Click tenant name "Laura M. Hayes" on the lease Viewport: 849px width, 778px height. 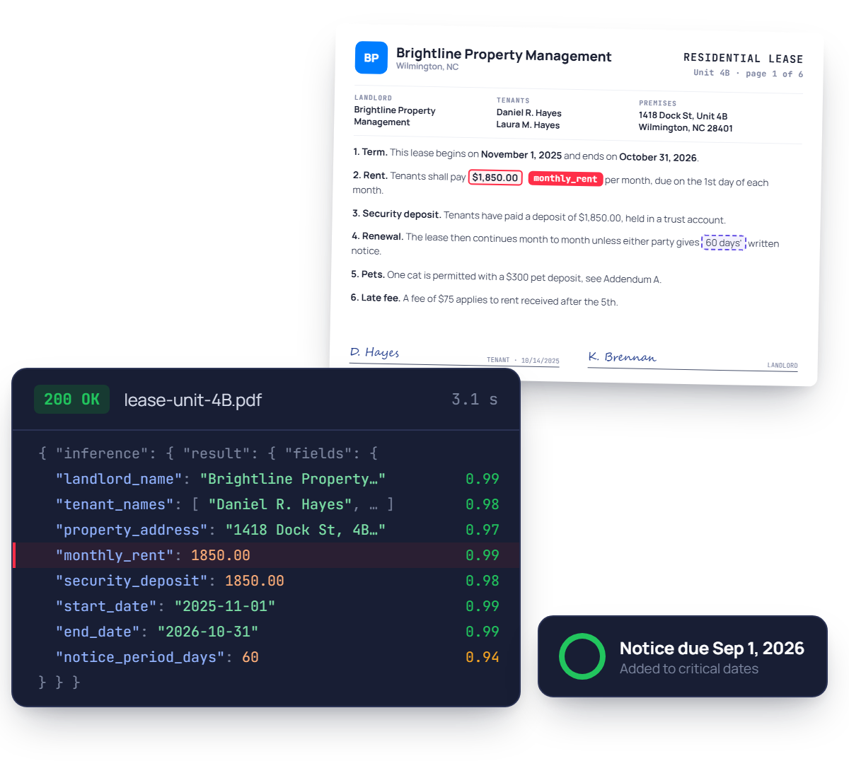528,125
